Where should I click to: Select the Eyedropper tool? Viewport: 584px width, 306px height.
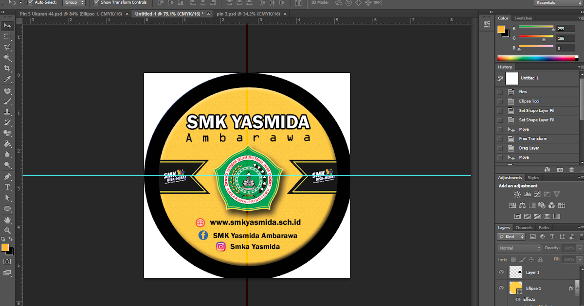[7, 79]
